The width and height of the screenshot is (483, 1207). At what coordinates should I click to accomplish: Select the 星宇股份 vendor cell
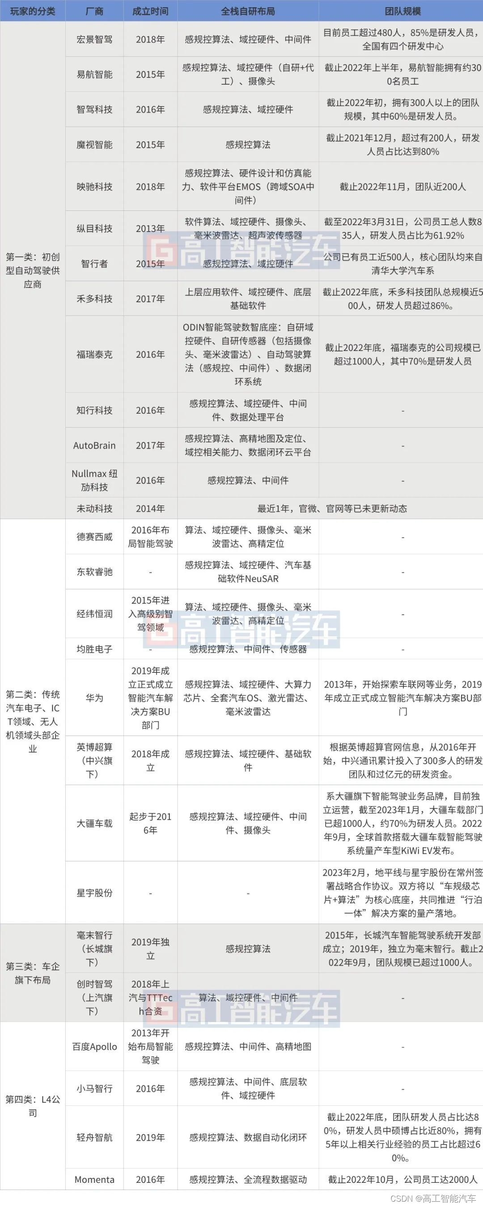tap(94, 893)
